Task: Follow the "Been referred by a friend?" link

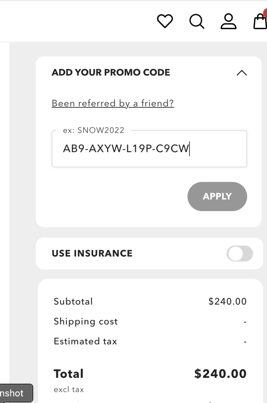Action: 113,103
